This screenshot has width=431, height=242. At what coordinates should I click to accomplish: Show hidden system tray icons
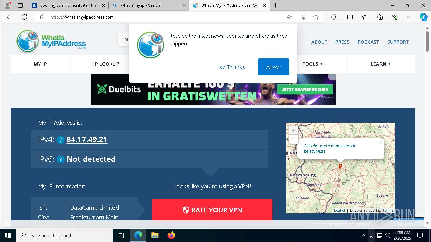pyautogui.click(x=363, y=235)
